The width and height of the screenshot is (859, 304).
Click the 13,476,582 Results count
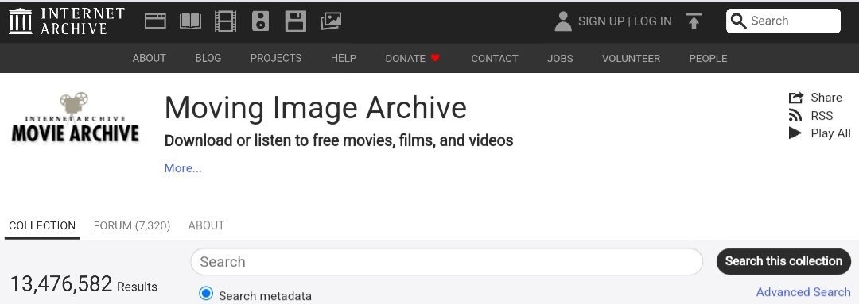pos(84,284)
